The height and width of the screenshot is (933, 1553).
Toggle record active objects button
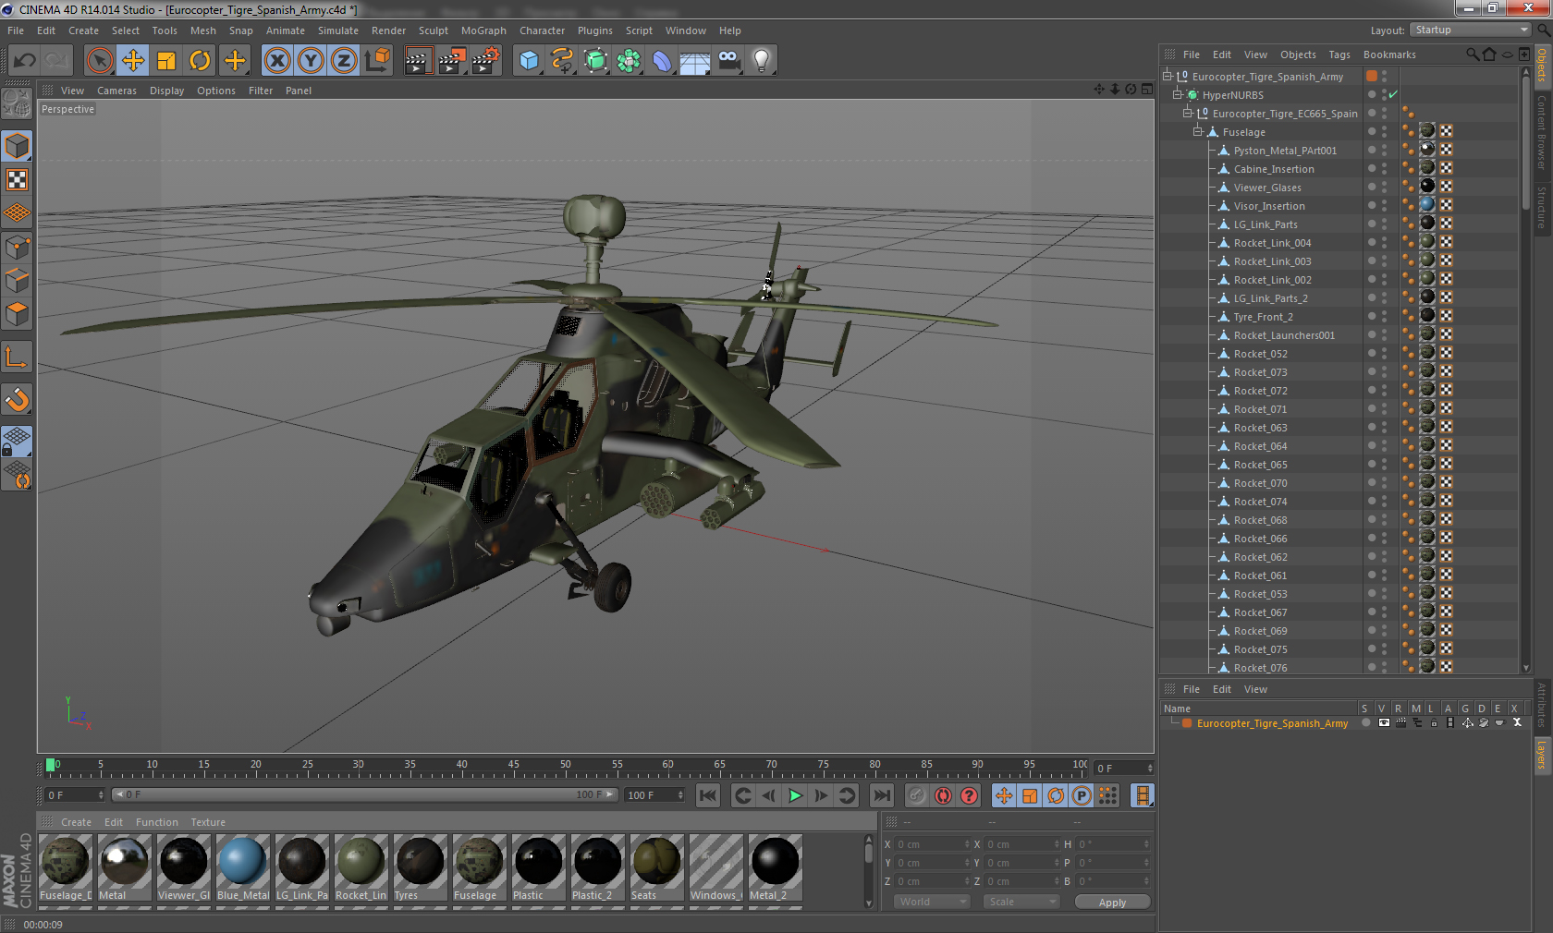tap(916, 795)
